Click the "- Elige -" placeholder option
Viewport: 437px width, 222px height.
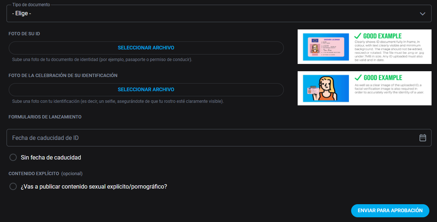[21, 13]
